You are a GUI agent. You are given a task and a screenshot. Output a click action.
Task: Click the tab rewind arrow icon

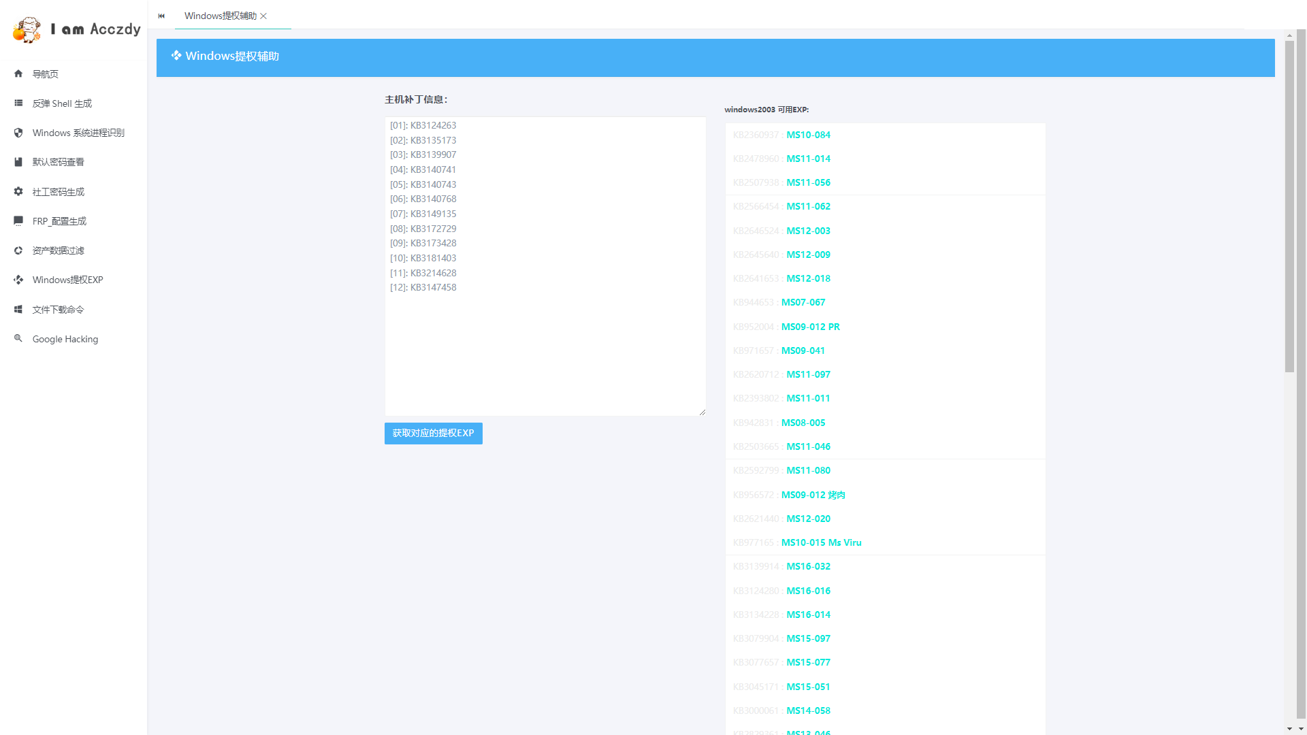161,16
